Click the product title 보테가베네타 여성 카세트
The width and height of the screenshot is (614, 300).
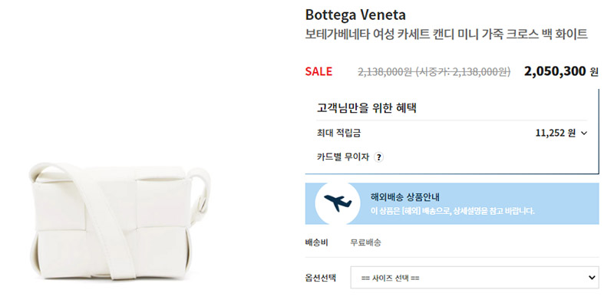[447, 35]
